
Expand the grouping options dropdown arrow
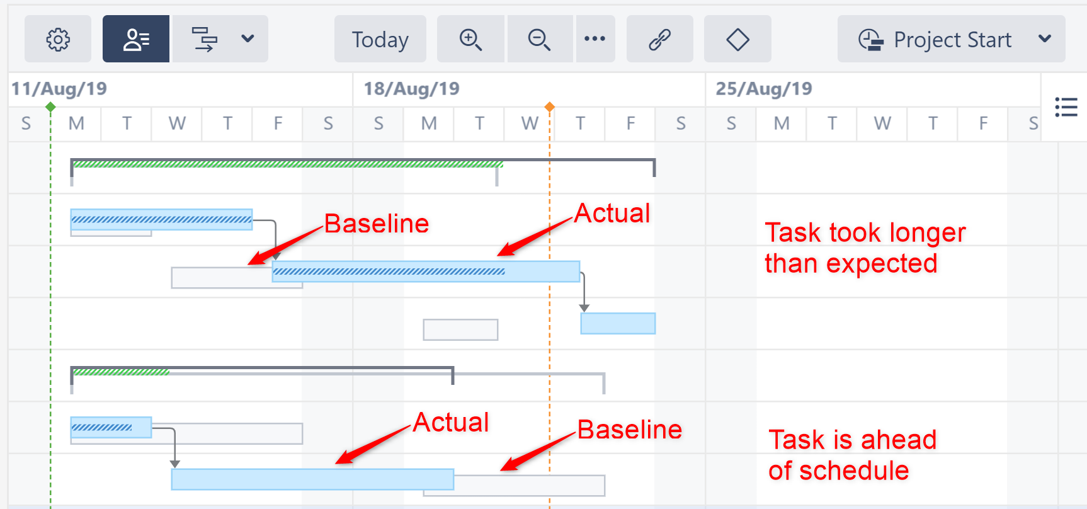pyautogui.click(x=248, y=39)
